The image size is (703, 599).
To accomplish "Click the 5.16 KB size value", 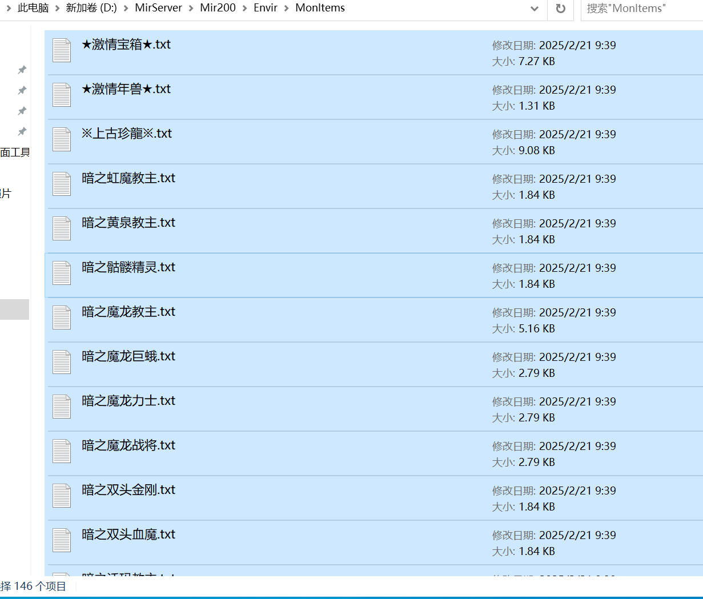I will 537,328.
